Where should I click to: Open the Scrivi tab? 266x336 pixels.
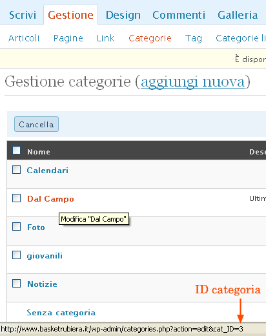(x=23, y=15)
